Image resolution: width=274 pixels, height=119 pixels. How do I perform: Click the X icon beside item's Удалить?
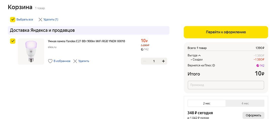coord(75,61)
